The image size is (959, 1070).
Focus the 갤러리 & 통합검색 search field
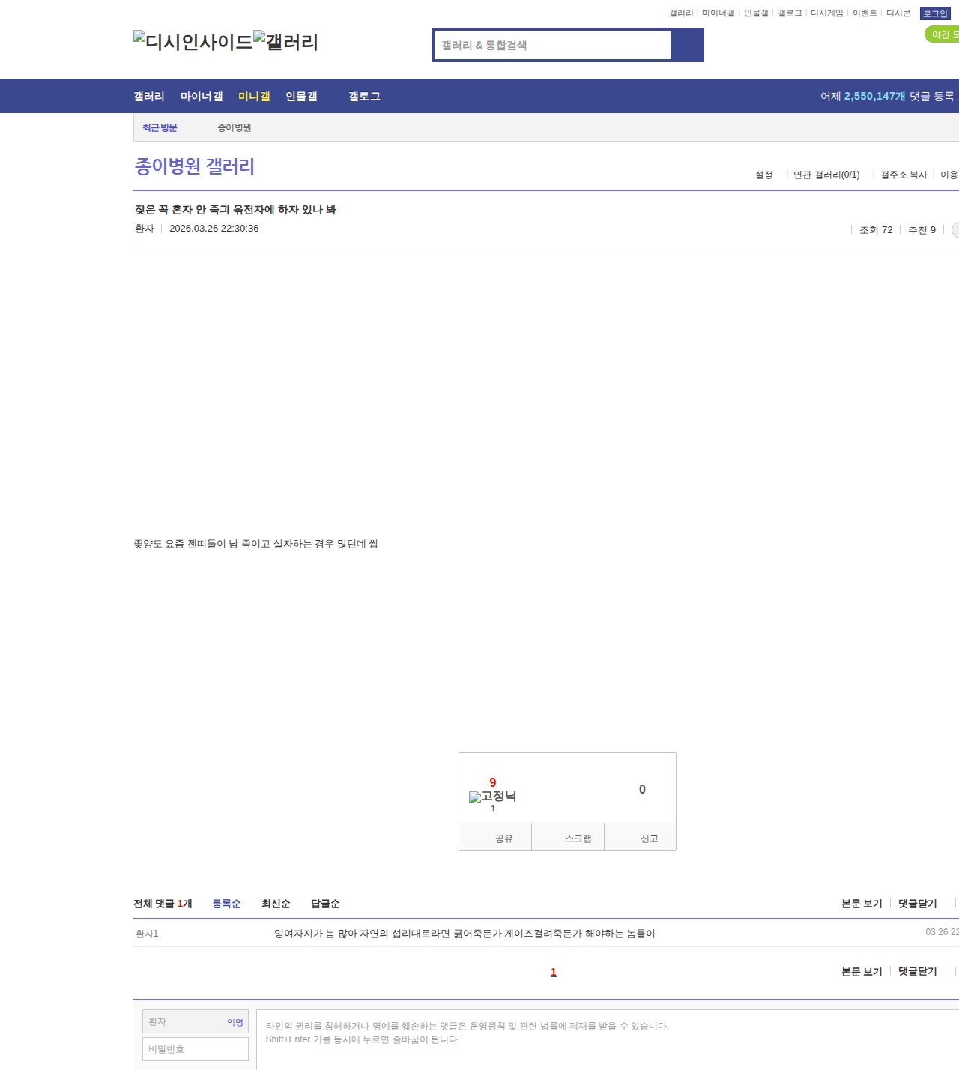(553, 45)
